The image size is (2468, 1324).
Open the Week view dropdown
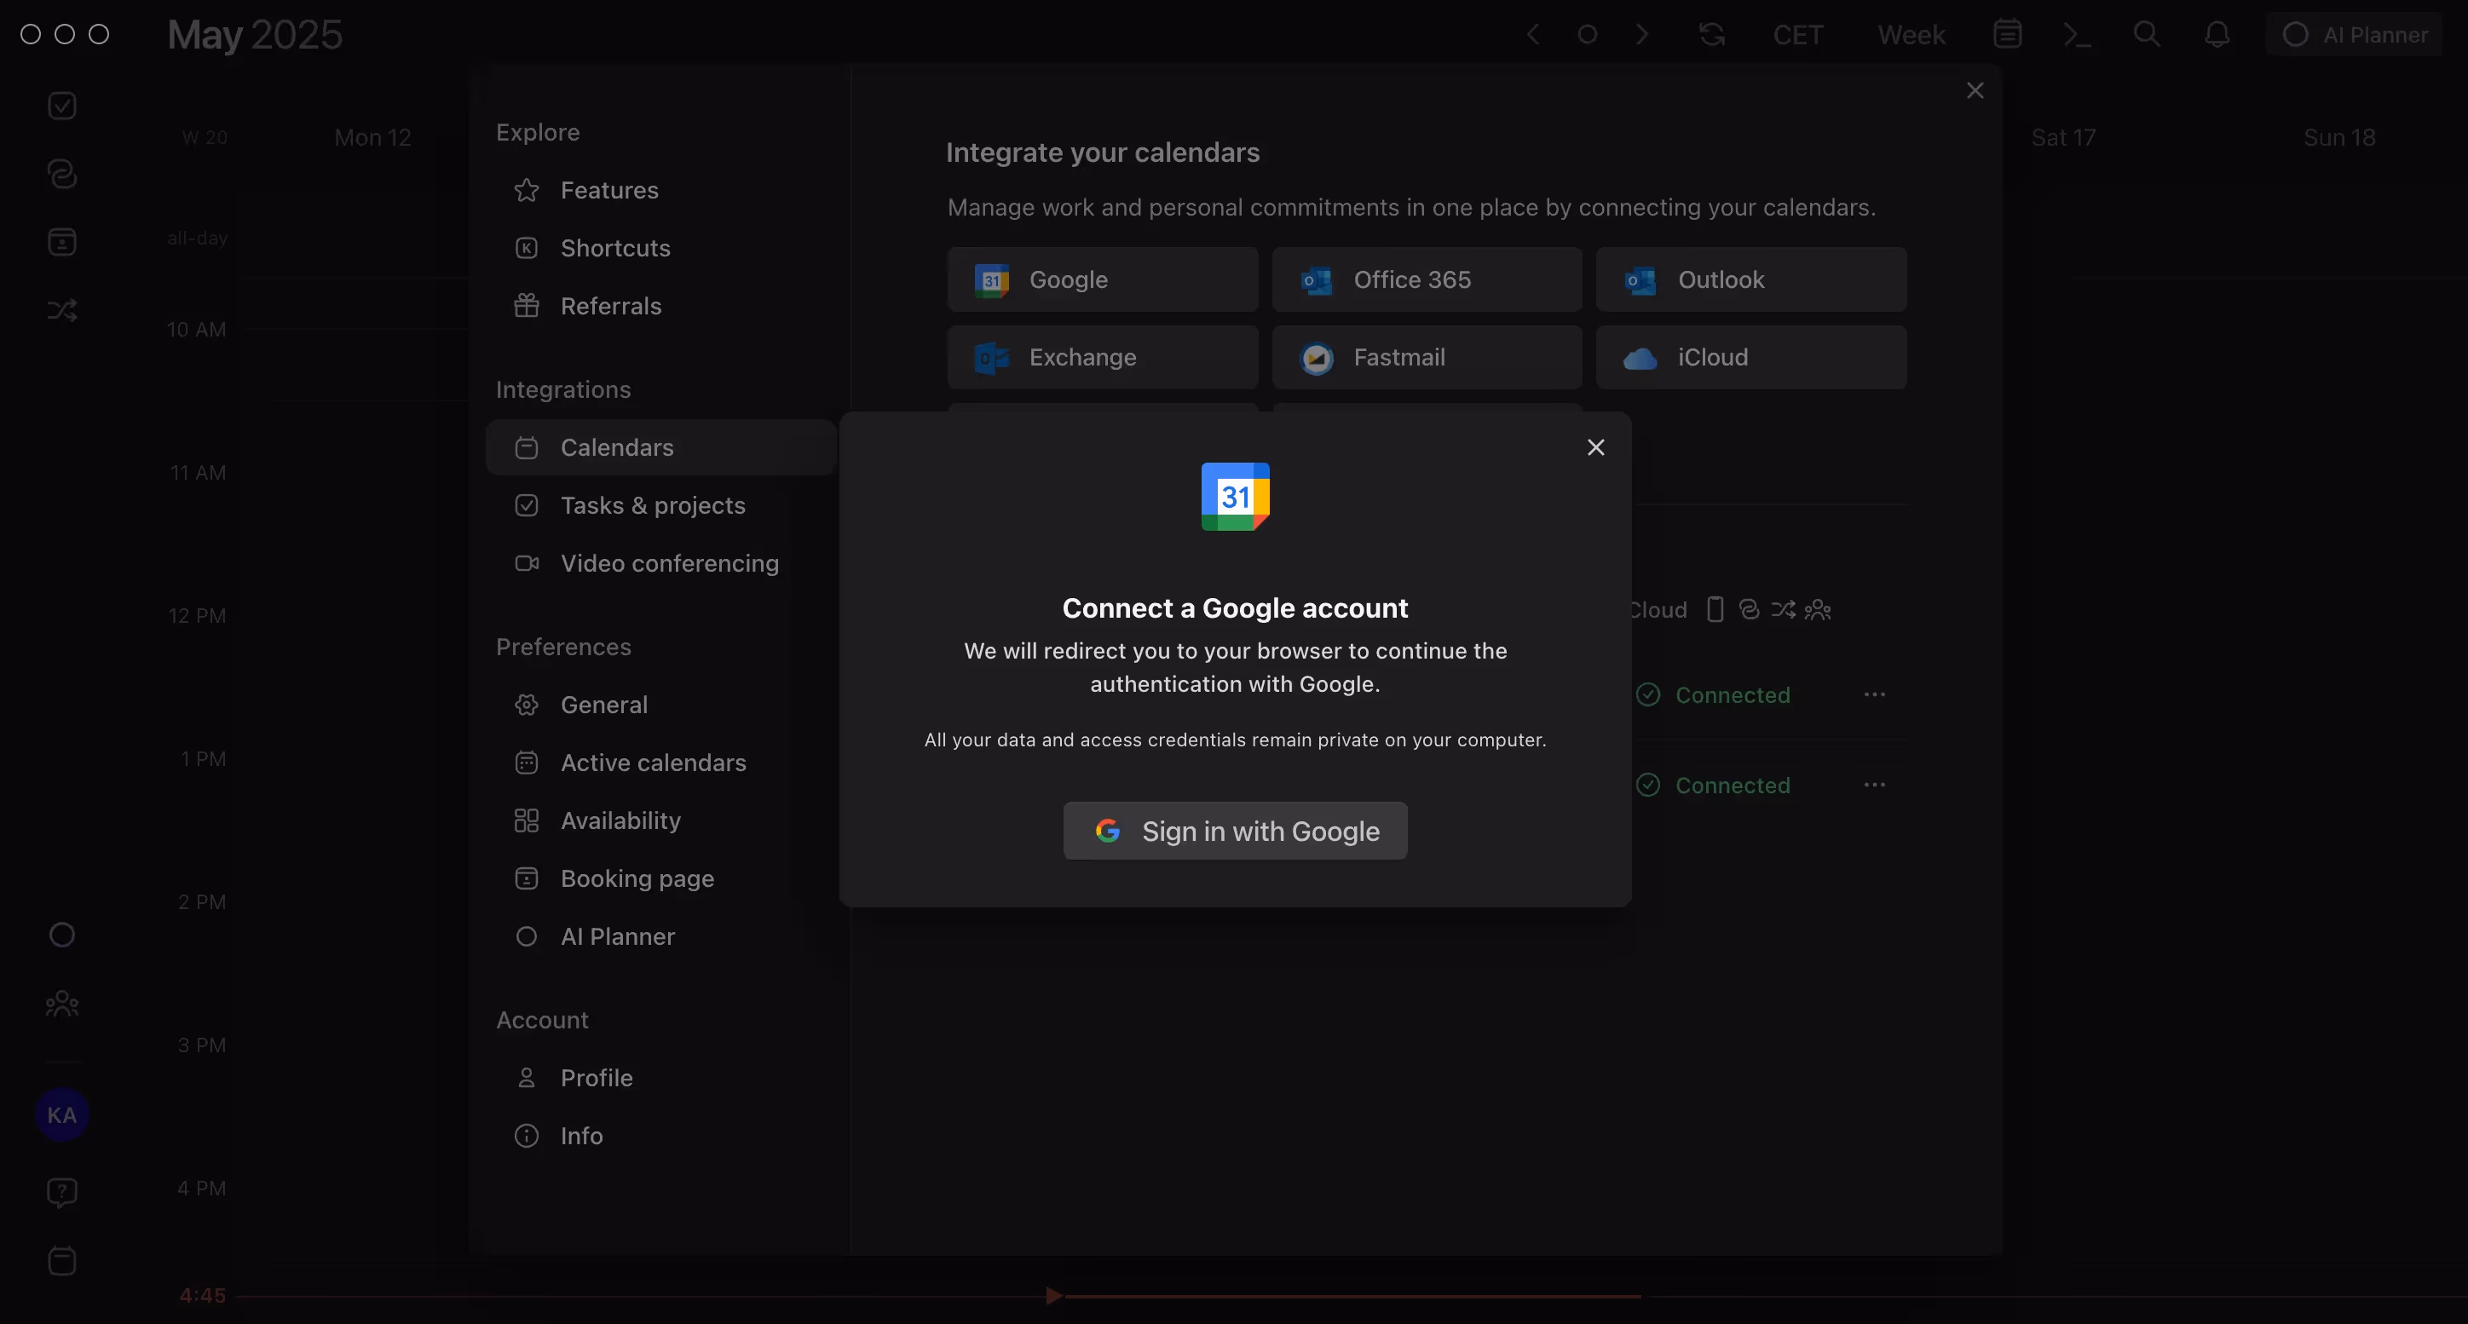1911,34
